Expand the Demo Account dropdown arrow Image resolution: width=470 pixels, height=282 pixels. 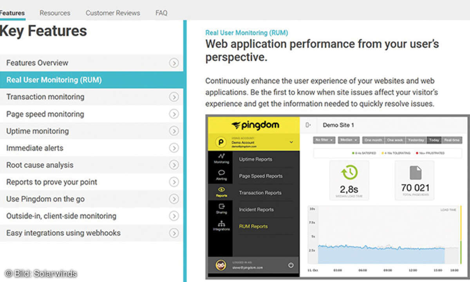pyautogui.click(x=291, y=142)
